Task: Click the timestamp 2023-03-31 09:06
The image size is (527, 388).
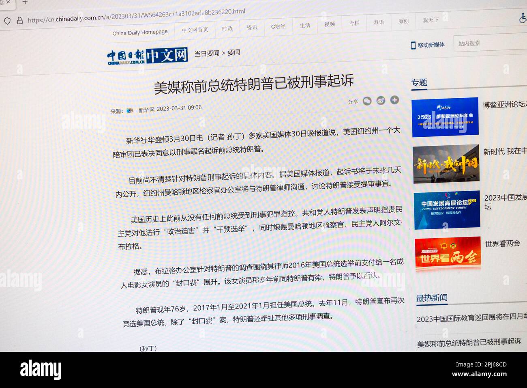Action: click(x=179, y=108)
